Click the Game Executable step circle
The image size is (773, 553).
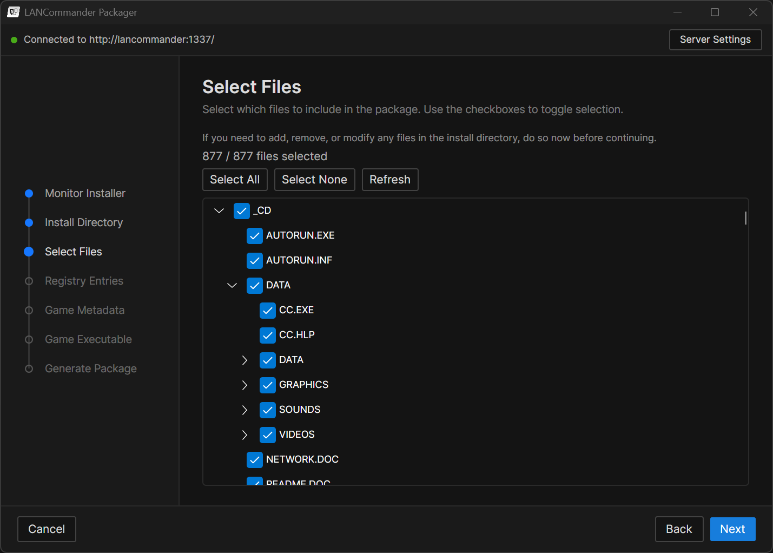[29, 339]
